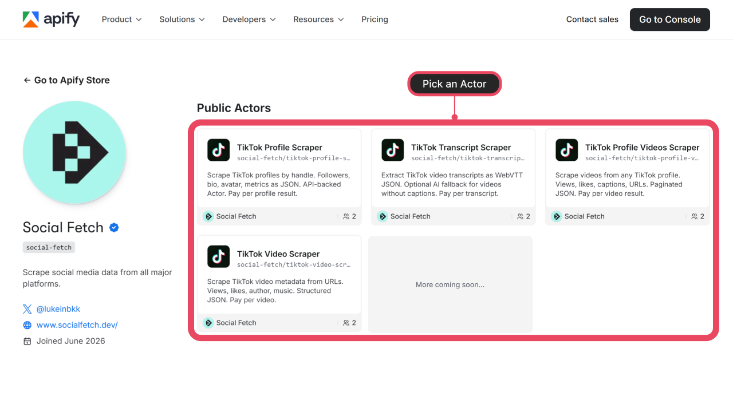The height and width of the screenshot is (412, 733).
Task: Click the Joined June 2026 text
Action: tap(71, 341)
